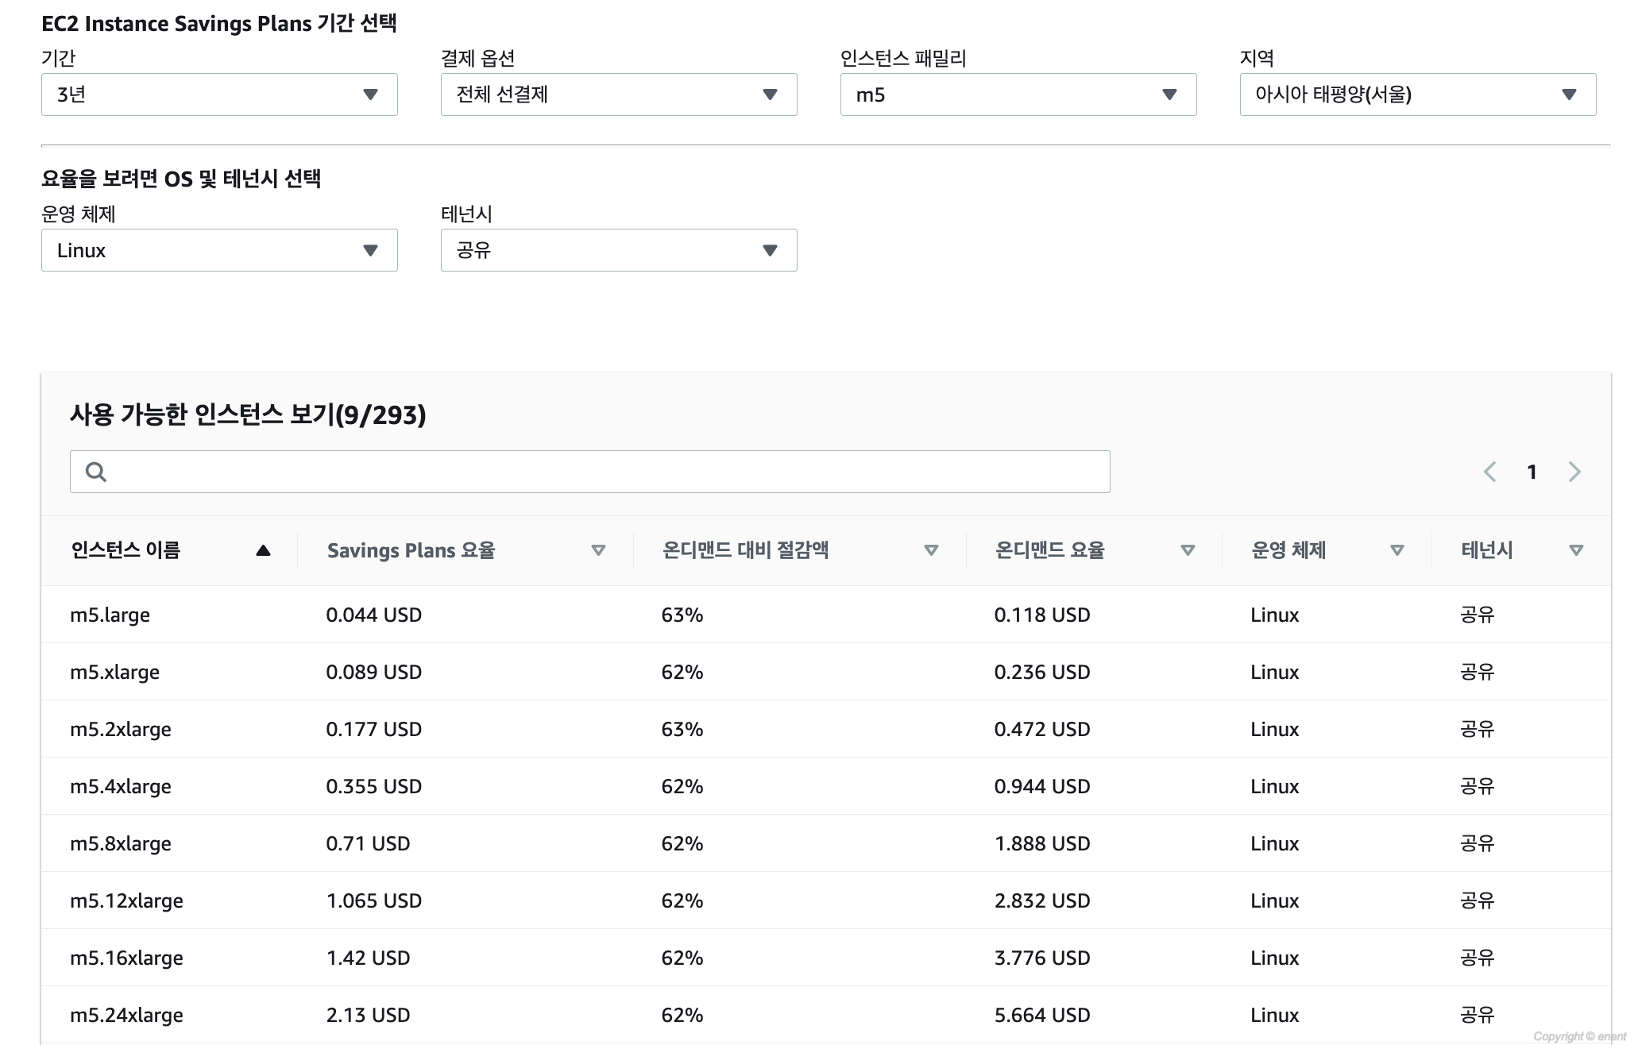Click the m5.8xlarge instance row

pos(121,843)
